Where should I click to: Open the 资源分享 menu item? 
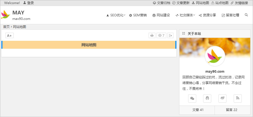(207, 15)
